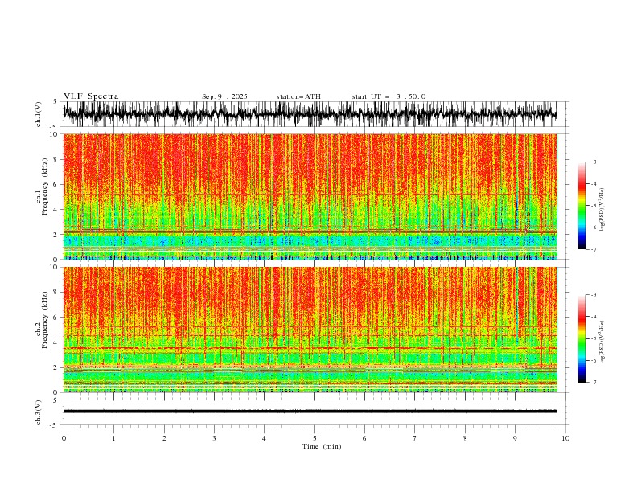637x492 pixels.
Task: Click time axis tick label "6"
Action: click(364, 438)
